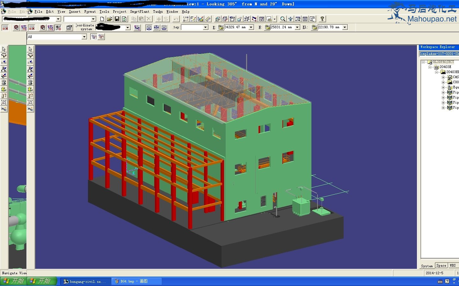Click the Select by fence icon
The image size is (459, 286).
[x=269, y=19]
